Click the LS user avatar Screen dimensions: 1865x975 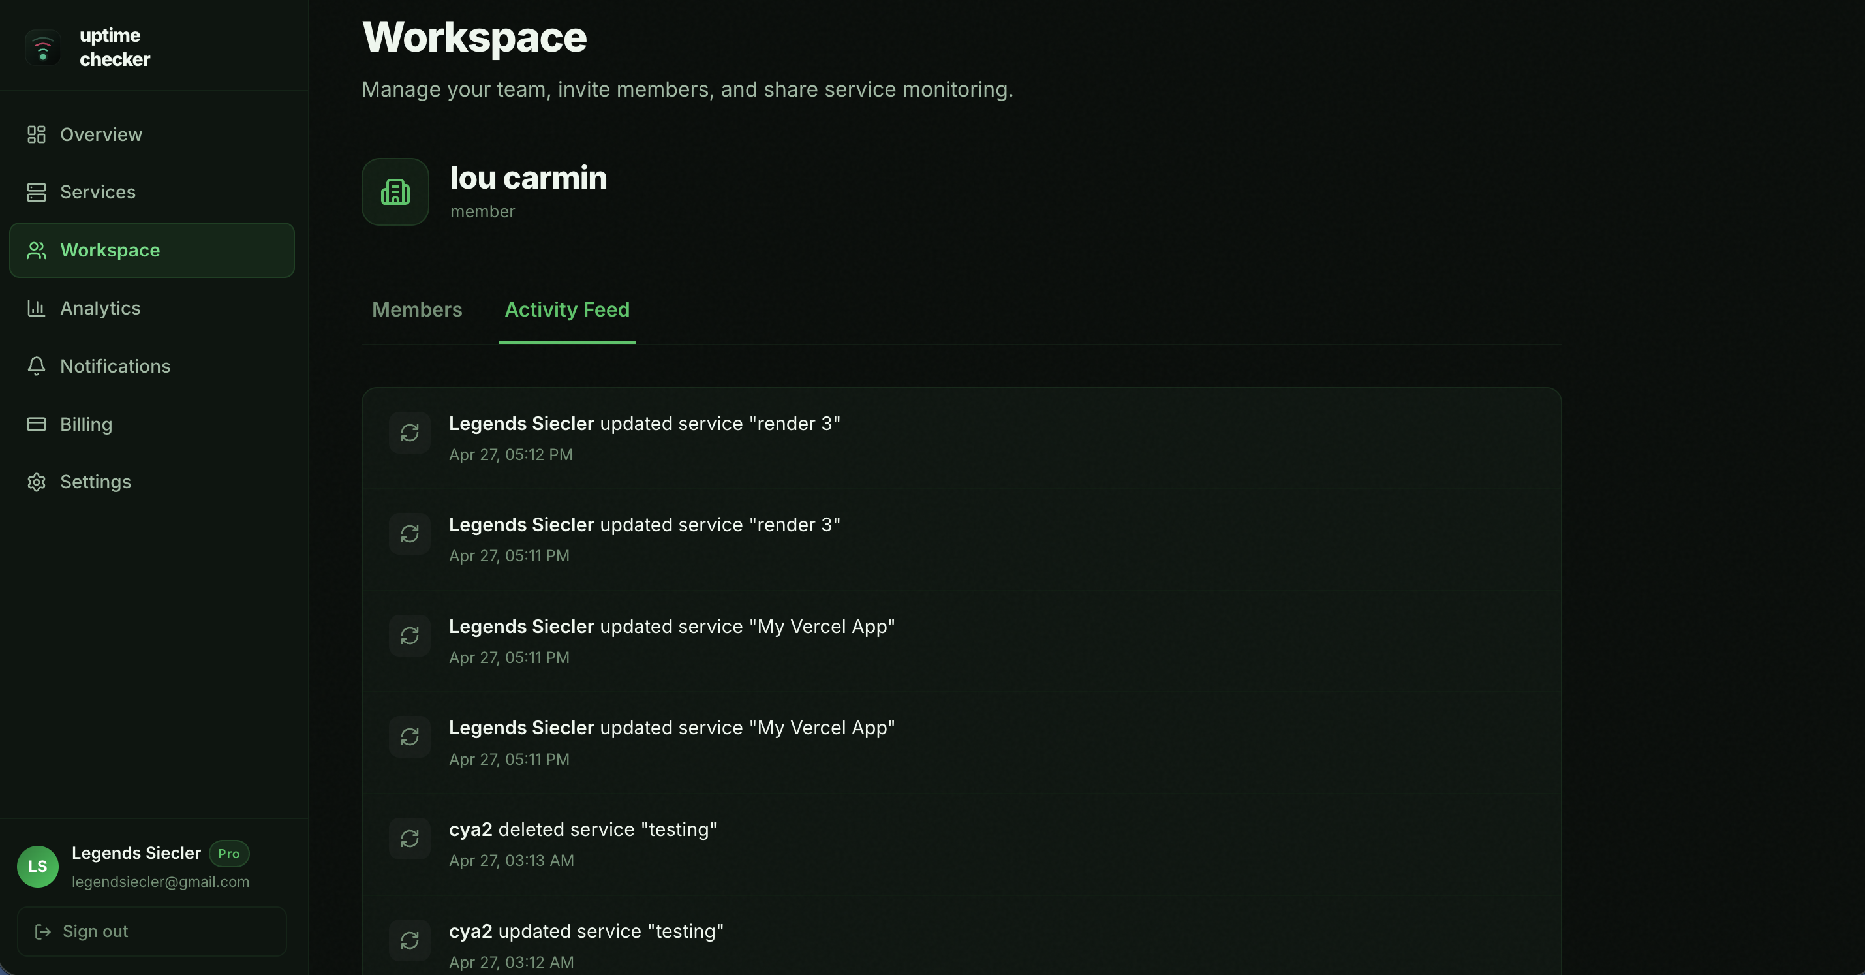(x=38, y=867)
